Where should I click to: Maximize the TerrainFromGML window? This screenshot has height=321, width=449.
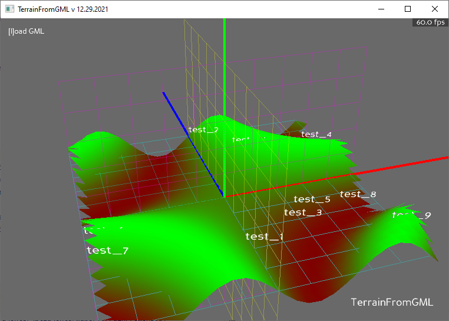(x=408, y=9)
